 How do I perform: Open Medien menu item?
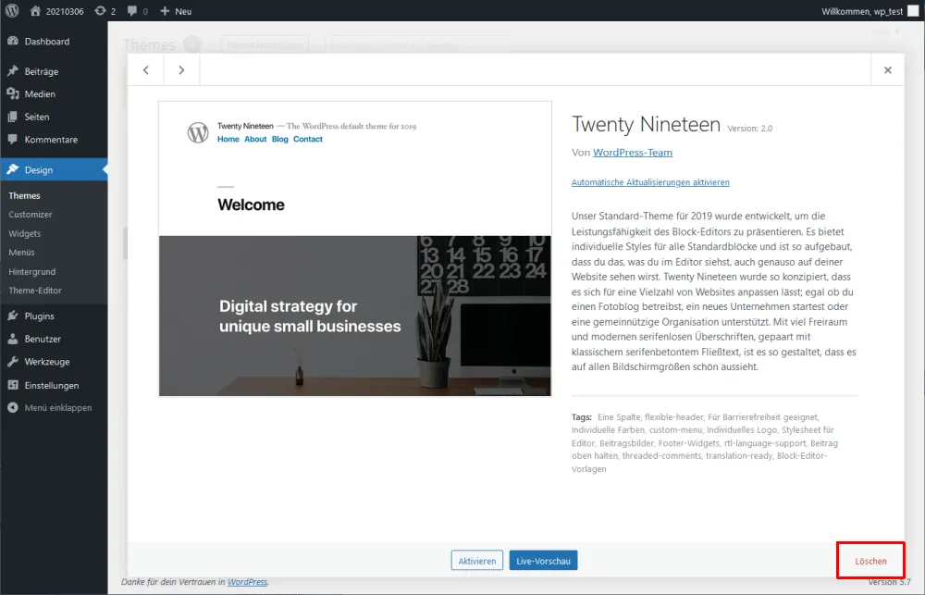click(54, 93)
